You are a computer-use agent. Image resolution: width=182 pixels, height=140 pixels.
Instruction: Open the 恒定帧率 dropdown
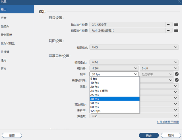(x=157, y=74)
